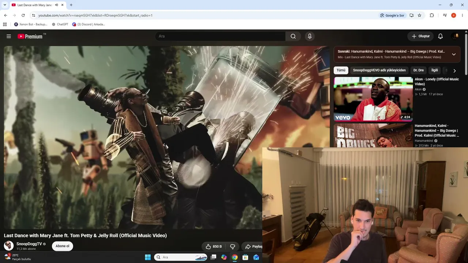Open Microsoft Store from the taskbar

click(246, 257)
